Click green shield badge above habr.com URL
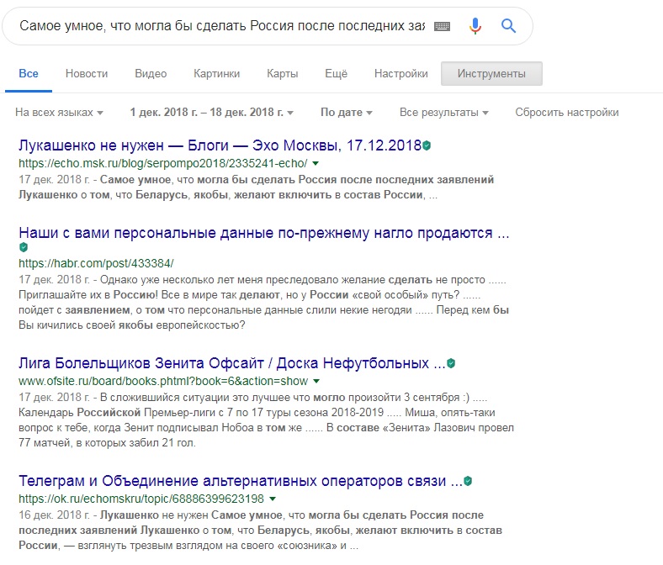663x565 pixels. (x=24, y=247)
